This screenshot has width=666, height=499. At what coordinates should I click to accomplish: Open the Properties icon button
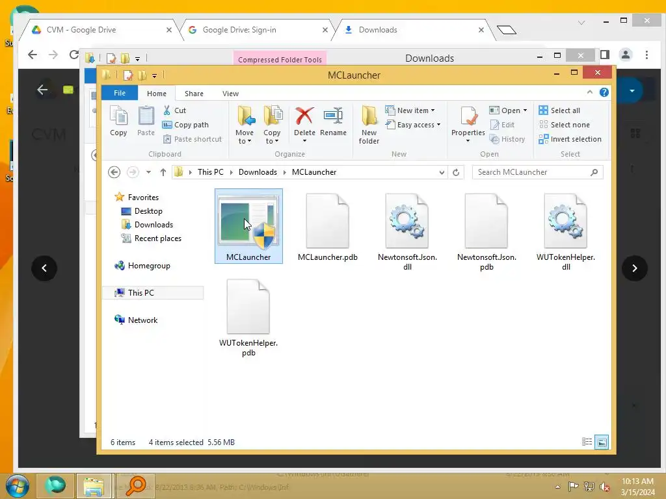(469, 116)
